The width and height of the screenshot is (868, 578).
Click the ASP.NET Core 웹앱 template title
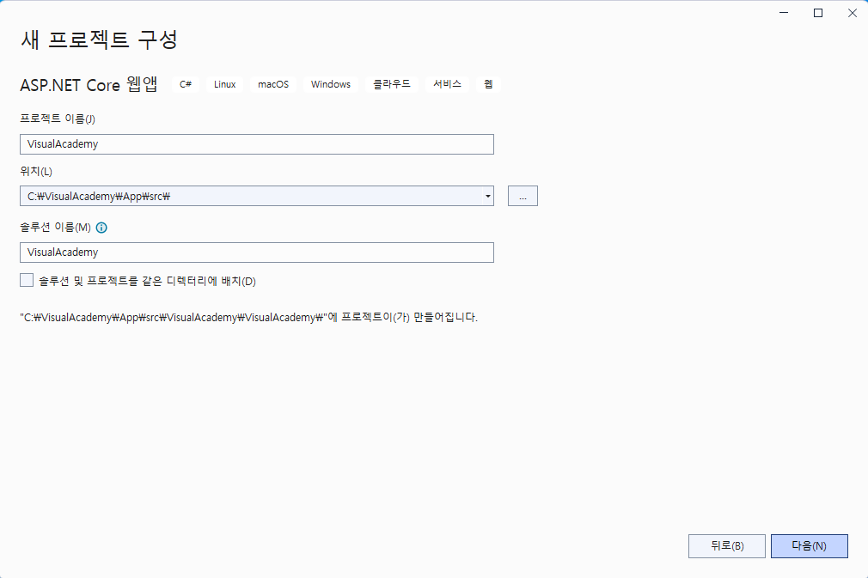click(x=89, y=84)
